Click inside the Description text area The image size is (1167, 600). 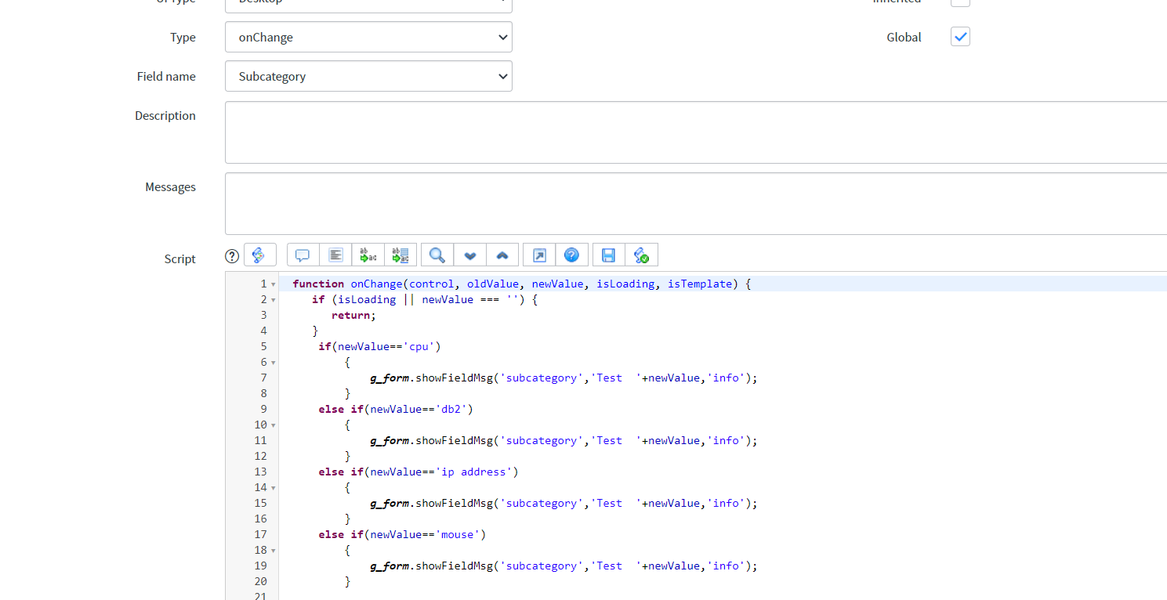click(696, 132)
